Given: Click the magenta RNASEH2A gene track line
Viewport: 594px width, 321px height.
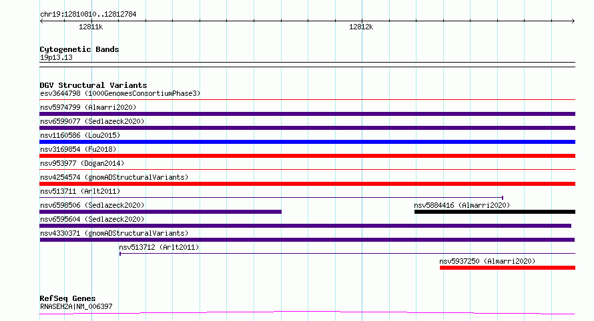Looking at the screenshot, I should (307, 313).
